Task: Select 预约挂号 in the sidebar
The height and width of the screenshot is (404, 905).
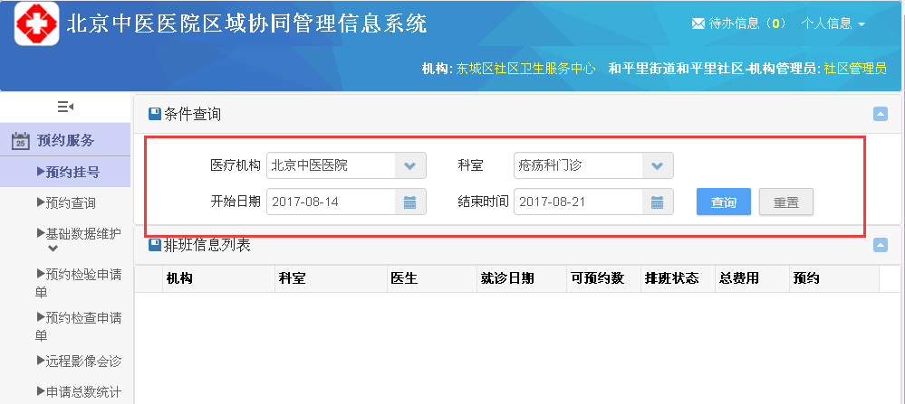Action: click(68, 172)
